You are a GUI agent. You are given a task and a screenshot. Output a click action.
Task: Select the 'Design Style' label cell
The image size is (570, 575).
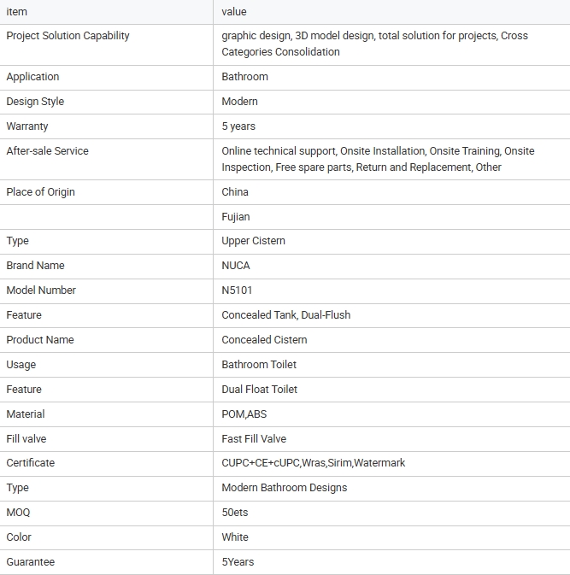tap(35, 102)
